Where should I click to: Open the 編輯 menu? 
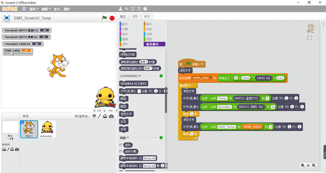click(46, 9)
